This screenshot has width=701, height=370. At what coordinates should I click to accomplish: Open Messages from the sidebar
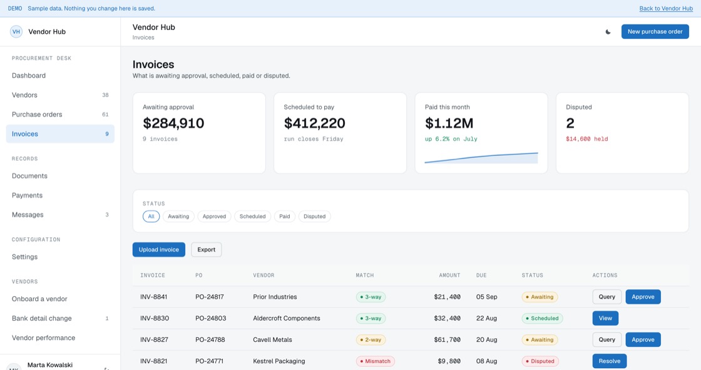point(60,215)
